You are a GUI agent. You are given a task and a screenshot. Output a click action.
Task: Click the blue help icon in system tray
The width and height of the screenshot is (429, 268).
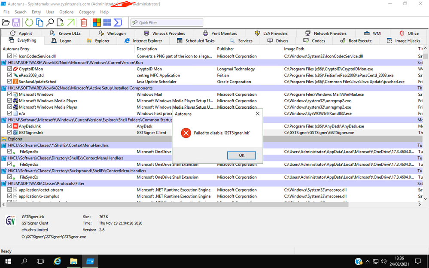[x=358, y=262]
